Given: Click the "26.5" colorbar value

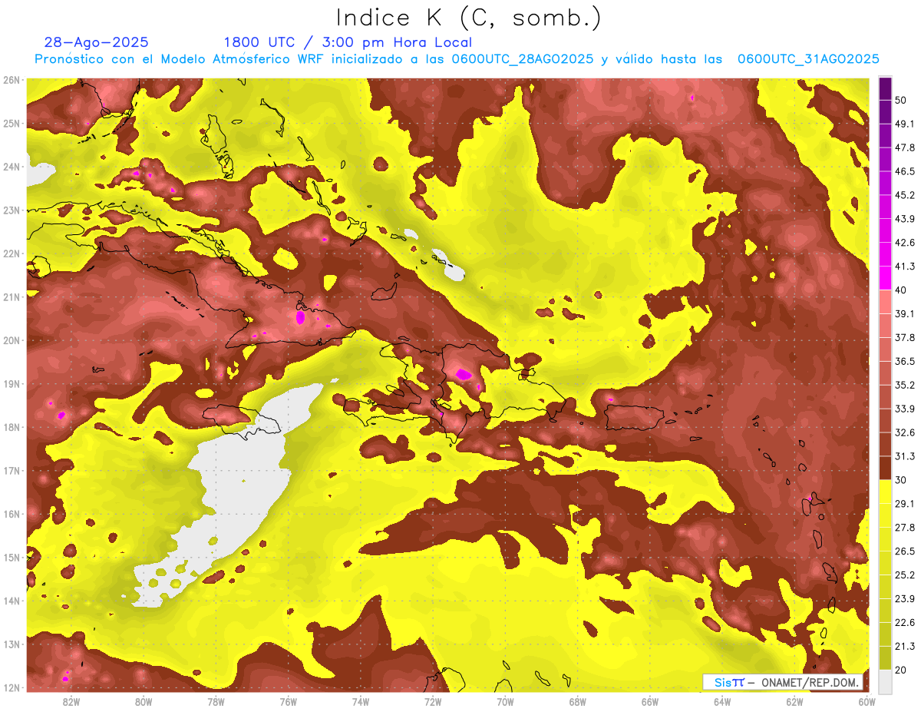Looking at the screenshot, I should 906,551.
